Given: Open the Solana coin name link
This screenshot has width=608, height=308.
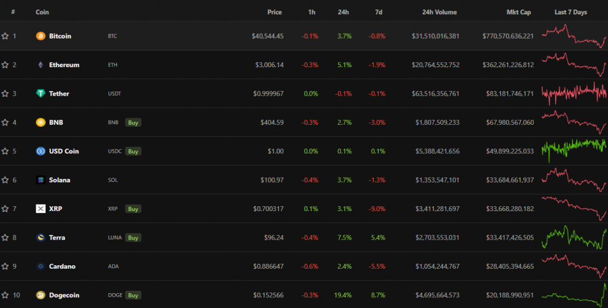Looking at the screenshot, I should pos(60,180).
